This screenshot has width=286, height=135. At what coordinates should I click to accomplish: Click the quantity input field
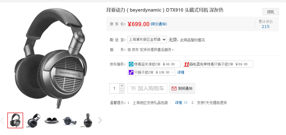[114, 88]
